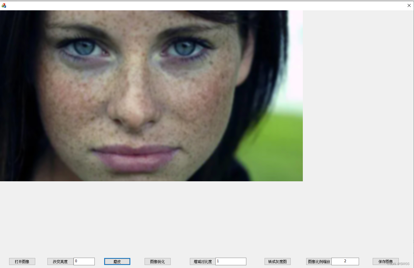Sharpen the photo using 图像锐化
This screenshot has width=414, height=268.
tap(157, 261)
